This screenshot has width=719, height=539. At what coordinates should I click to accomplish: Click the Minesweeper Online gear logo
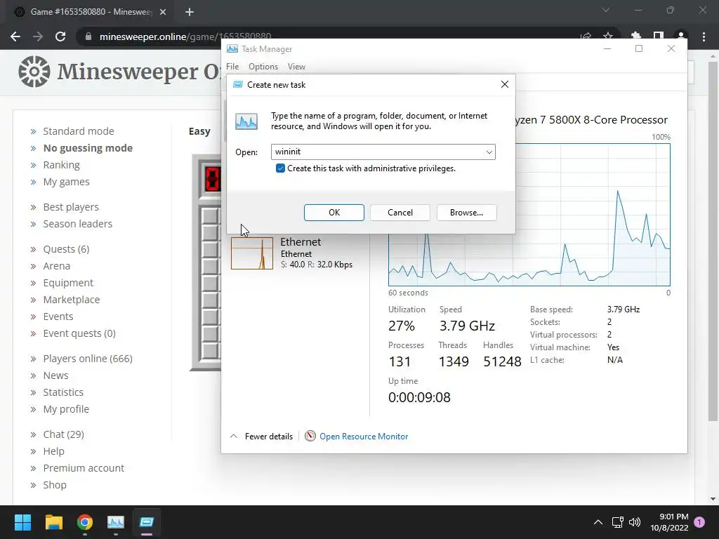[x=34, y=72]
